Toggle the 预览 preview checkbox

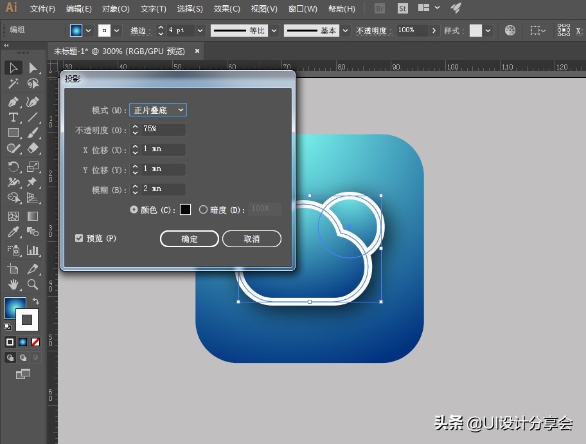click(79, 239)
